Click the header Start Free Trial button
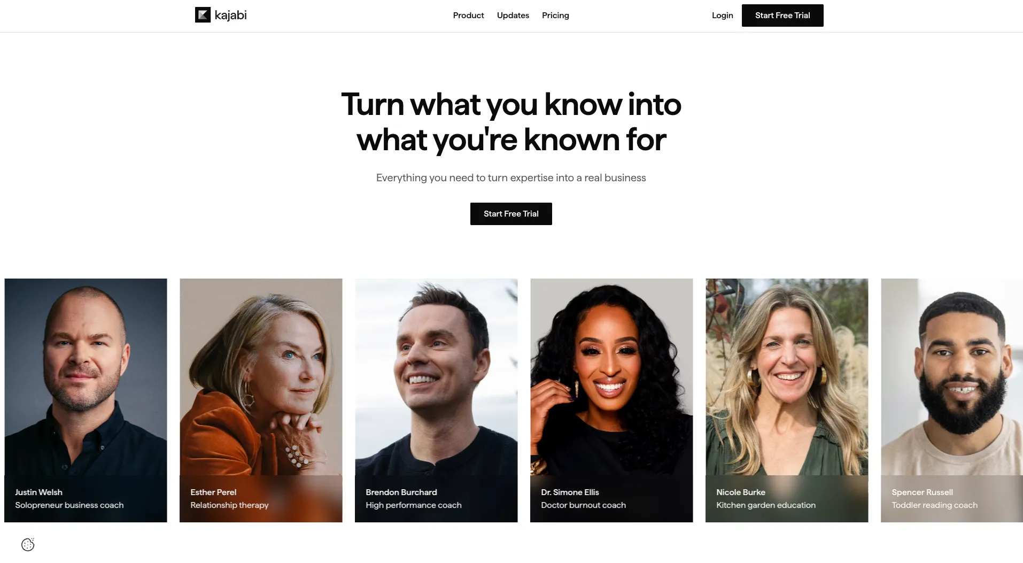The height and width of the screenshot is (563, 1023). 782,16
